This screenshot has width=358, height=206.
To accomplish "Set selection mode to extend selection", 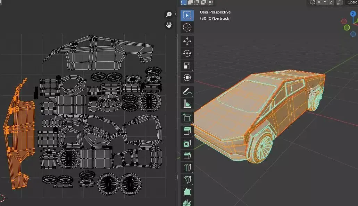I will pyautogui.click(x=190, y=2).
